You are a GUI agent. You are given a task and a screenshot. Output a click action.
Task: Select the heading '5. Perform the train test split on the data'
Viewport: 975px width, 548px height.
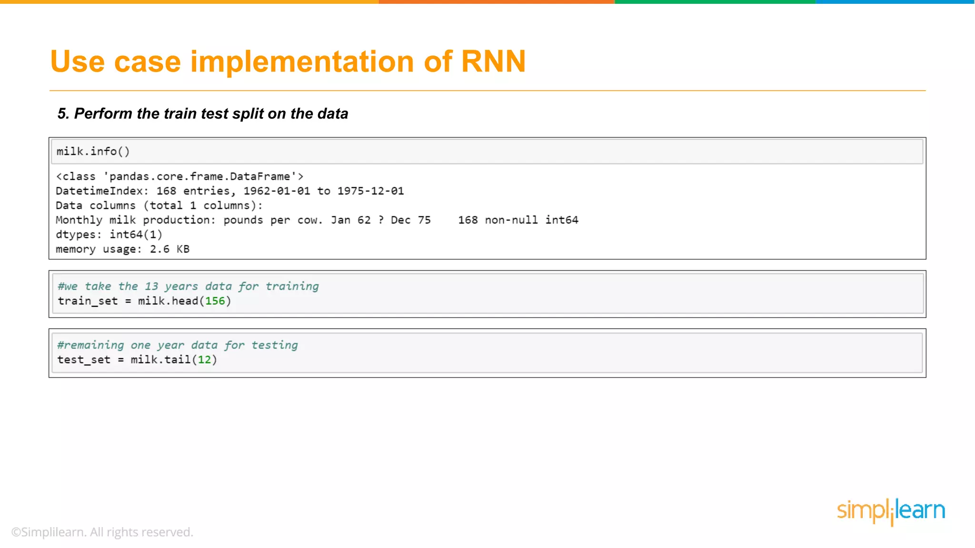pyautogui.click(x=203, y=114)
